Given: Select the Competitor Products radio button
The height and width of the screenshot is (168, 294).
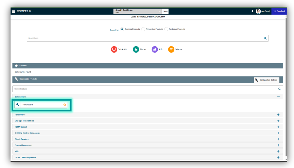Looking at the screenshot, I should coord(143,29).
